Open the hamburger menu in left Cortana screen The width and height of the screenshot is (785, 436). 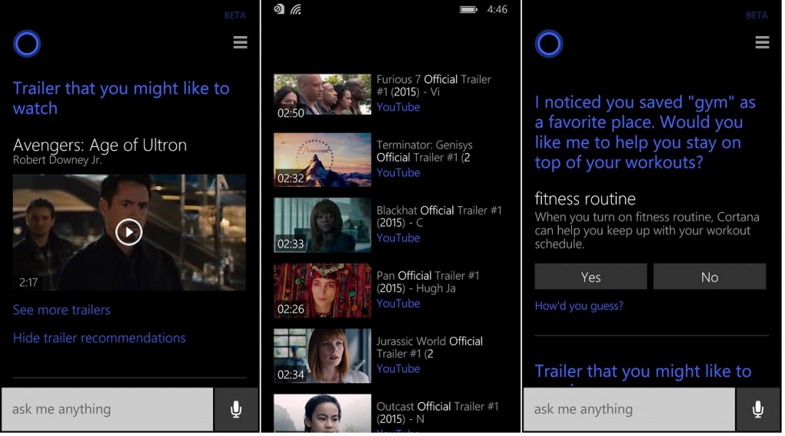[x=240, y=42]
